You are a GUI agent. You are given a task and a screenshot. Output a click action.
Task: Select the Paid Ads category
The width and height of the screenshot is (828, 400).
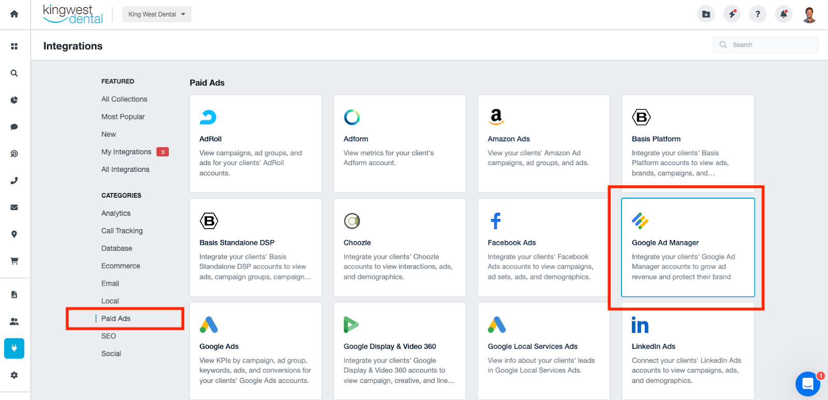tap(116, 319)
